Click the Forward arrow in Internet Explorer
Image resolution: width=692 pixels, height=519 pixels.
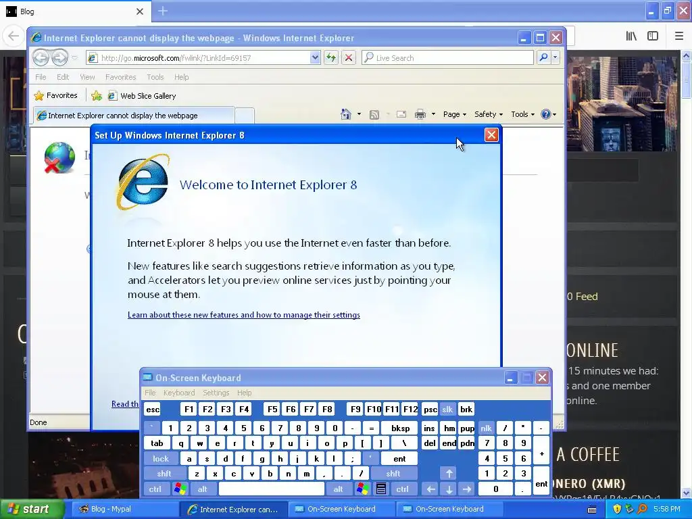point(59,57)
